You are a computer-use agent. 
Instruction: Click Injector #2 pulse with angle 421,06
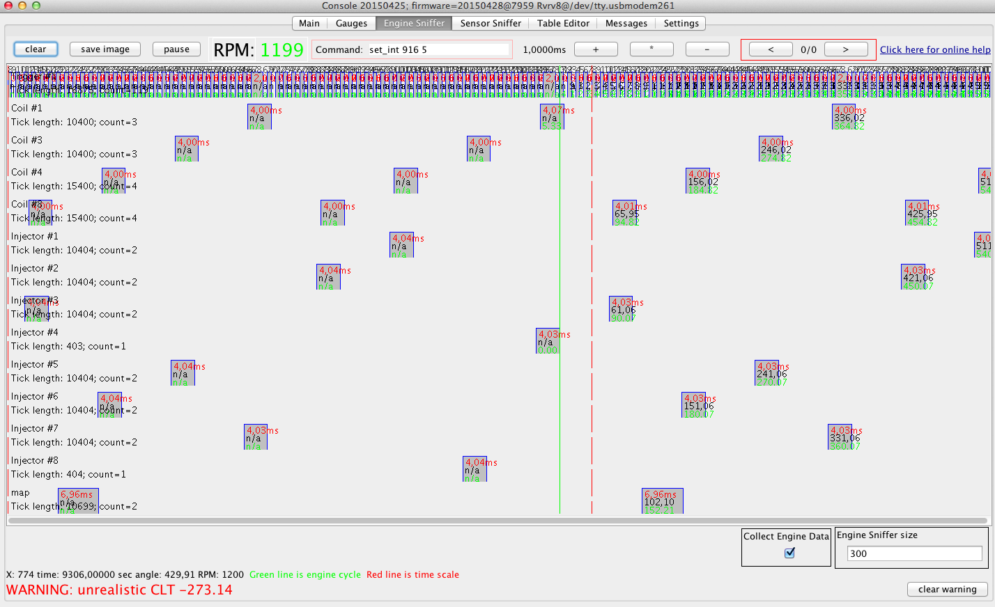(x=913, y=277)
